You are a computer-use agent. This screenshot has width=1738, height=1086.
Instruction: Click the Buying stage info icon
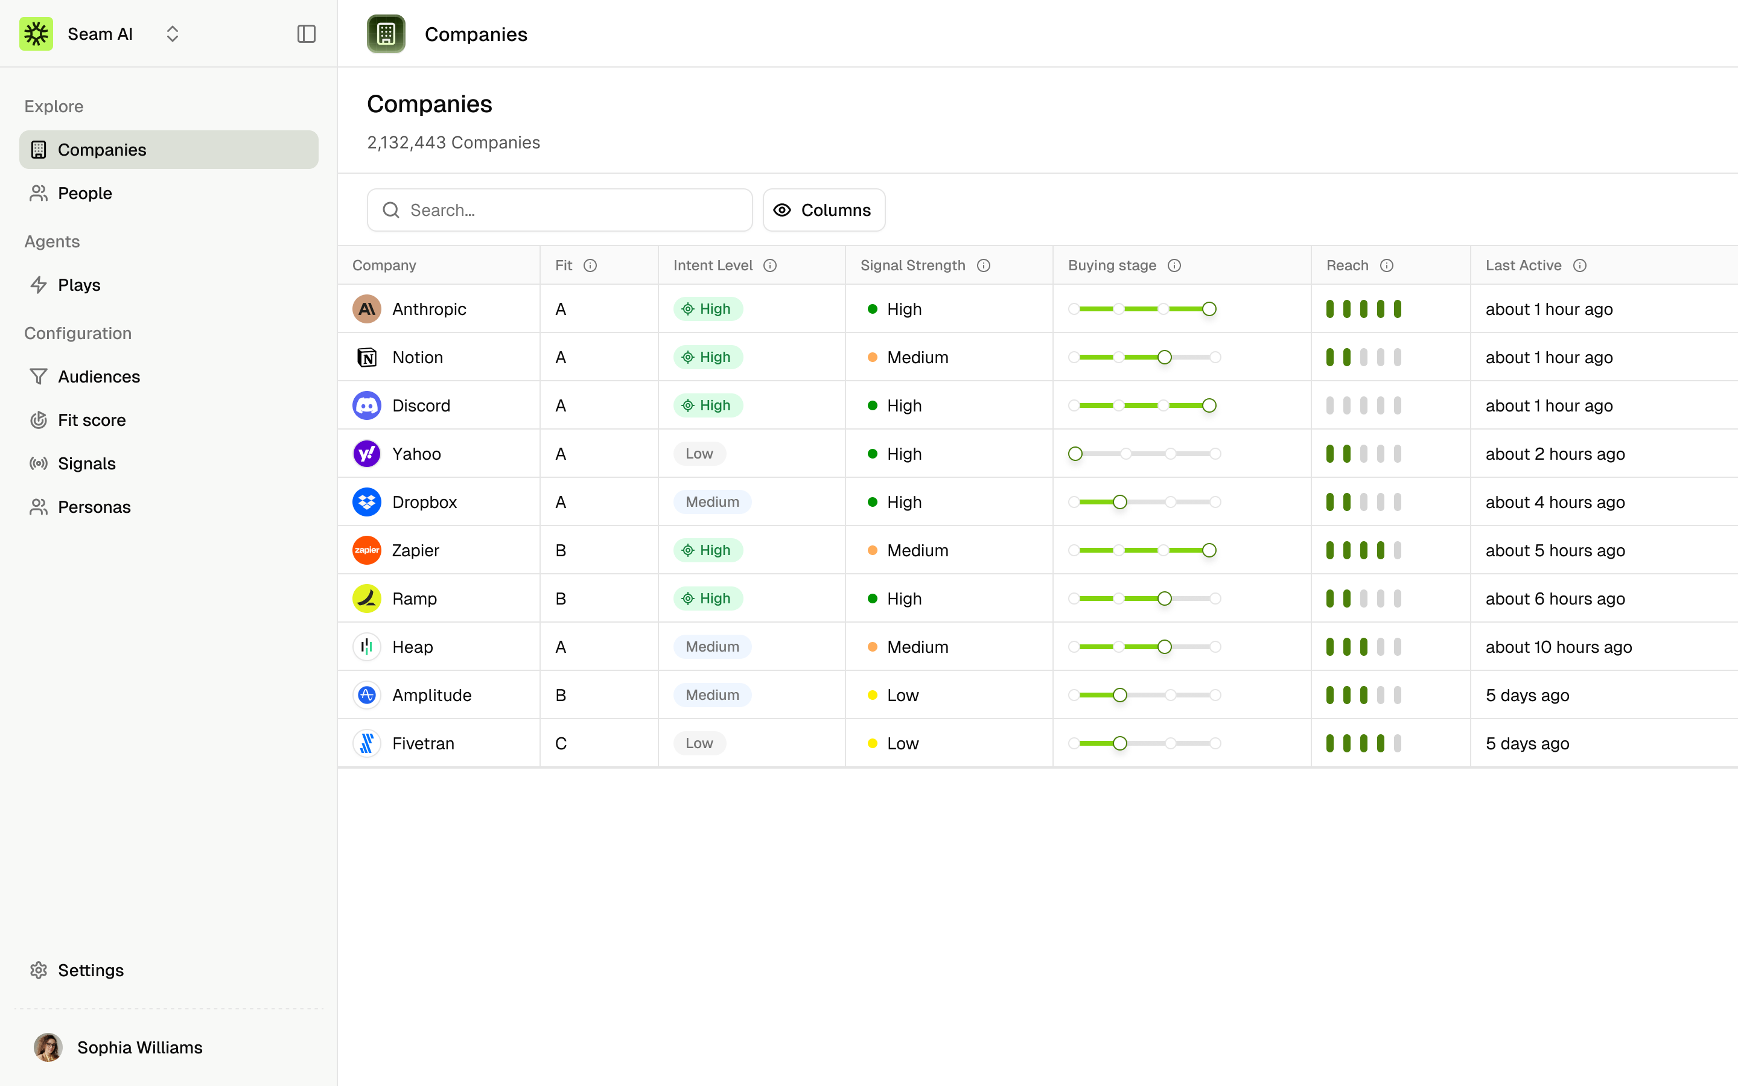click(1174, 265)
